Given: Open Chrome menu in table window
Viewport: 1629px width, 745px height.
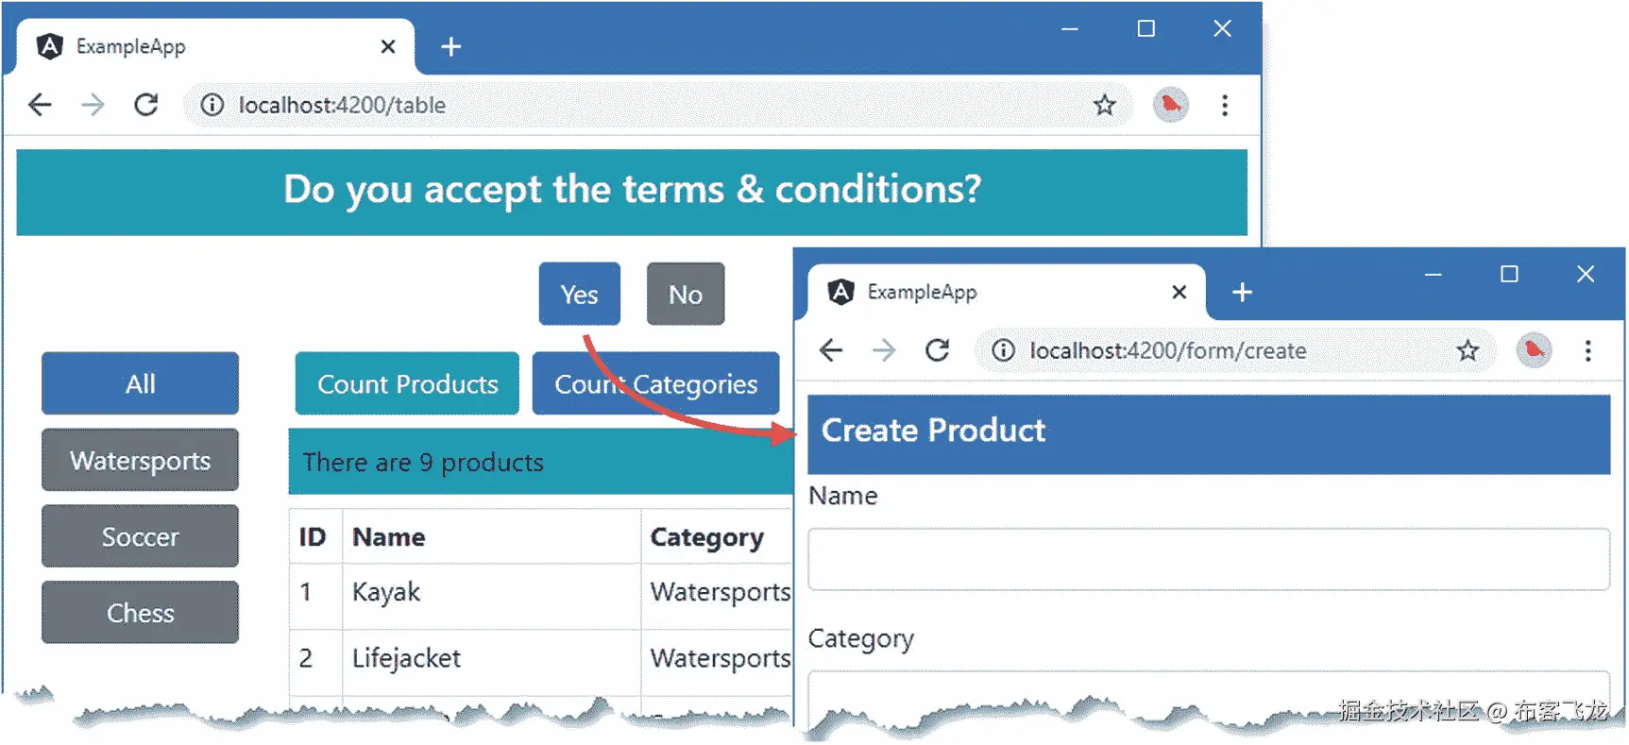Looking at the screenshot, I should 1225,105.
